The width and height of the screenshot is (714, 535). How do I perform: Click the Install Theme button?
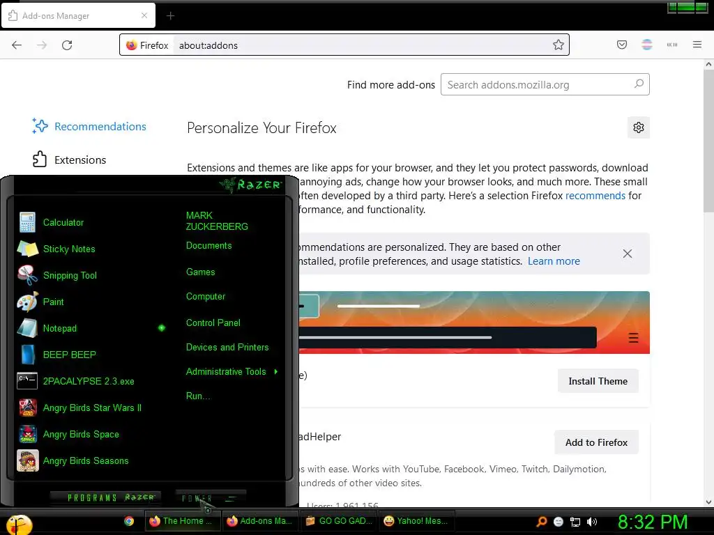[598, 381]
